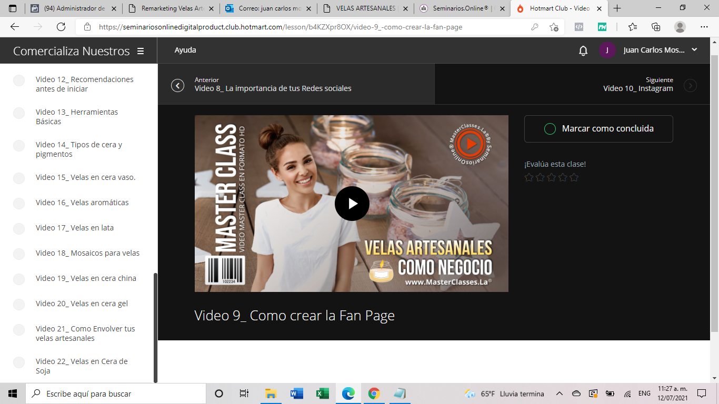Open the Collections icon

656,27
